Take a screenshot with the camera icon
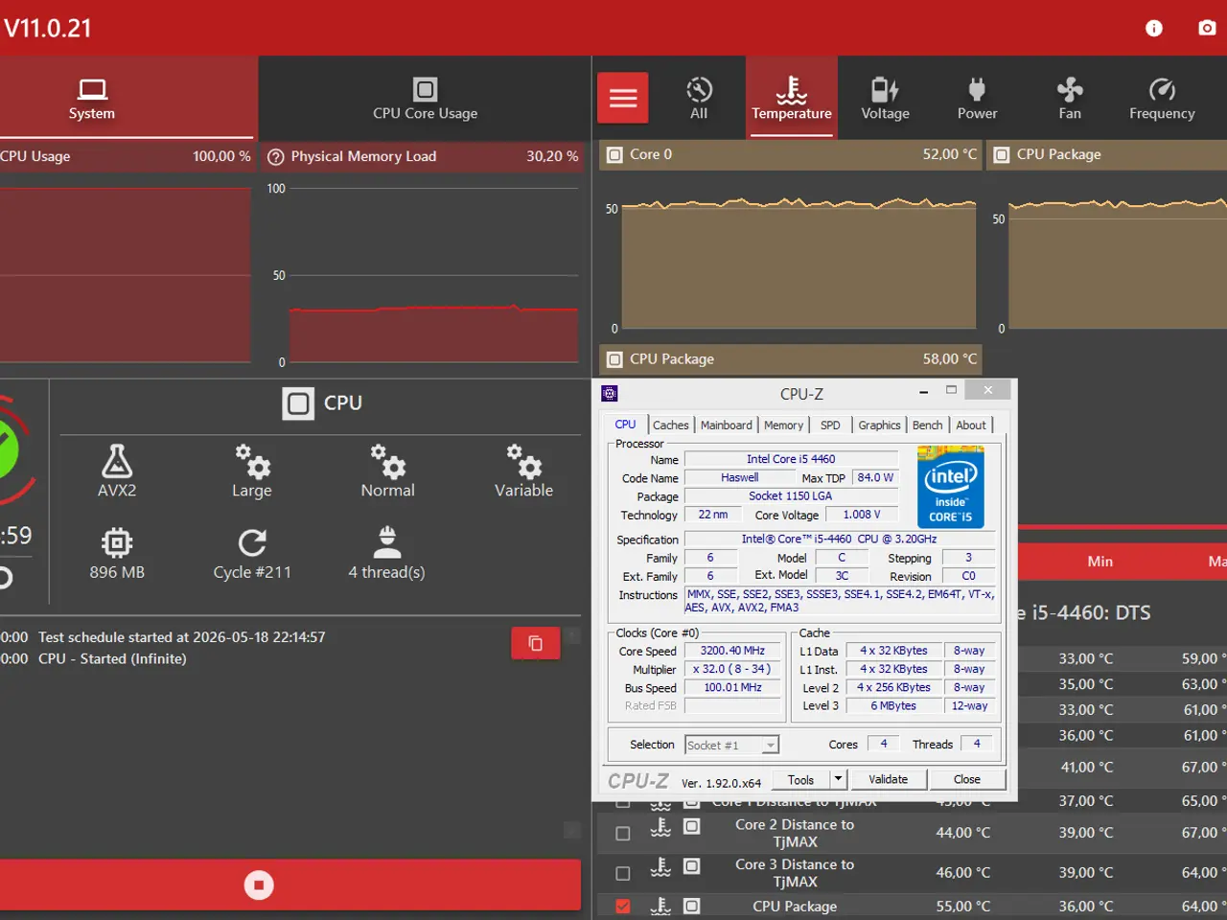Viewport: 1227px width, 920px height. (x=1207, y=28)
